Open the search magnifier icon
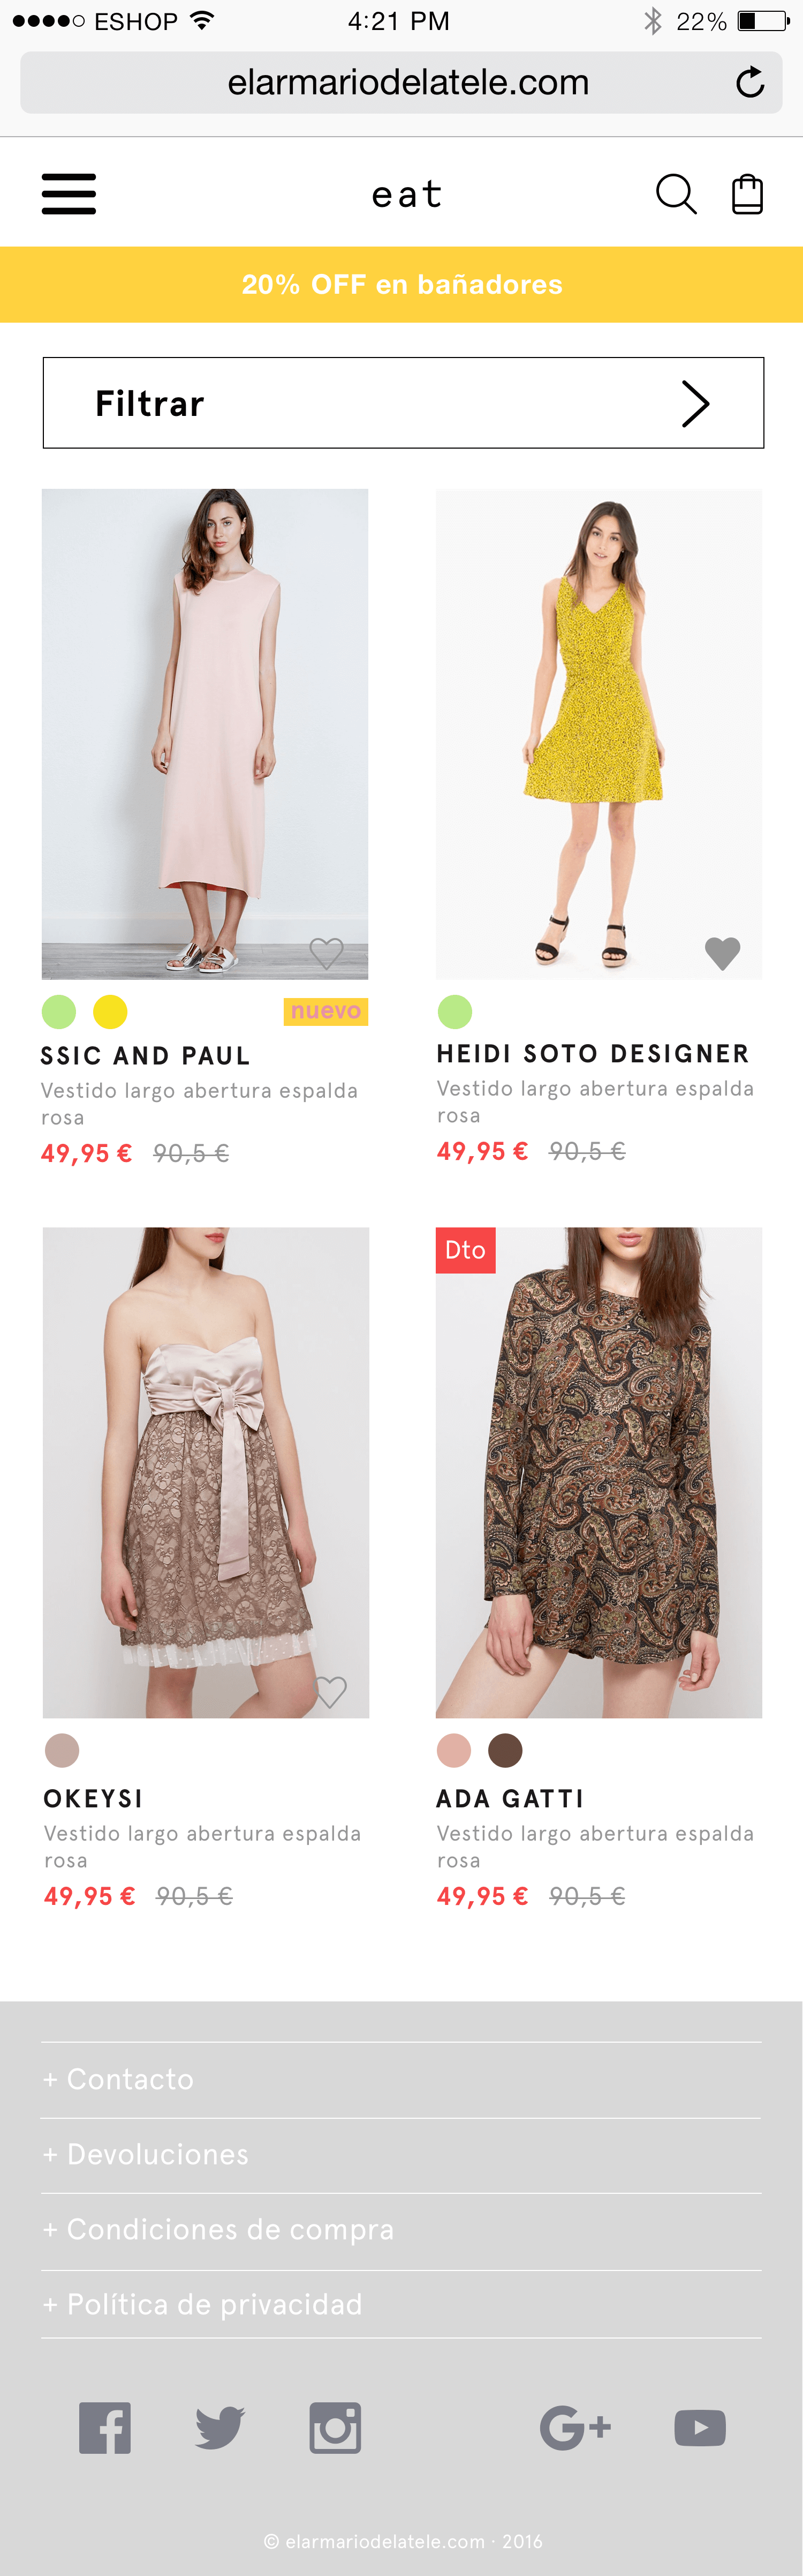The image size is (803, 2576). point(676,194)
